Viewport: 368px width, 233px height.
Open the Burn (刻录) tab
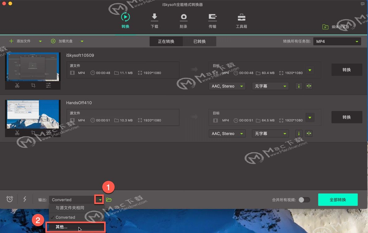click(183, 21)
